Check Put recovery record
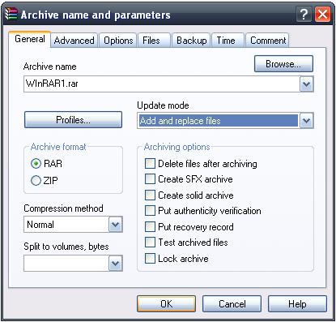This screenshot has height=322, width=336. click(x=150, y=227)
